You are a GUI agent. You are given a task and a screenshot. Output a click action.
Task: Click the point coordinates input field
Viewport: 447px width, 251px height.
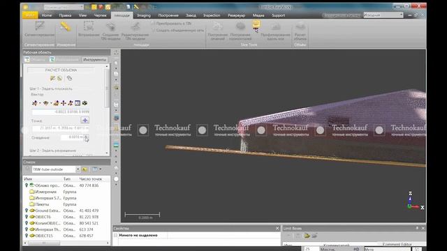[x=61, y=128]
